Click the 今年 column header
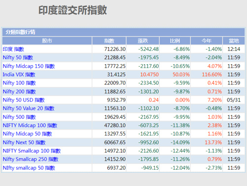The height and width of the screenshot is (186, 247). point(206,41)
